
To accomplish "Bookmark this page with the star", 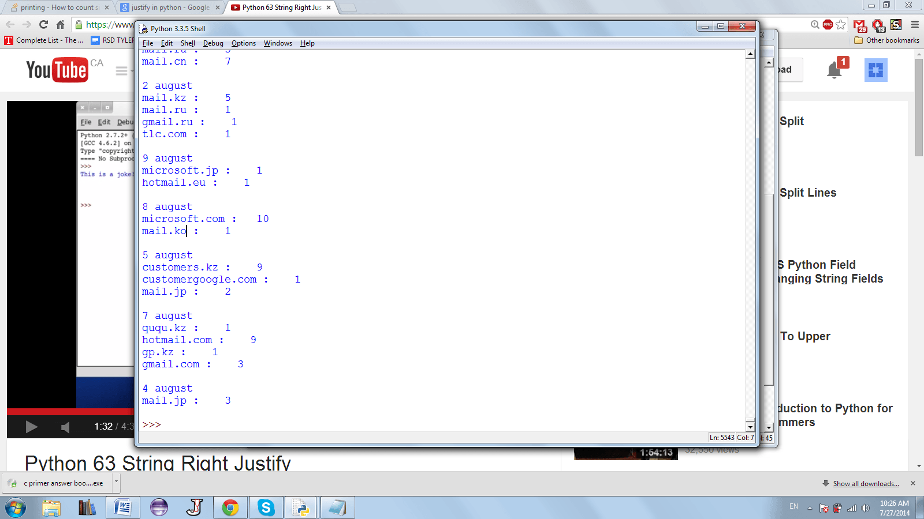I will 841,24.
